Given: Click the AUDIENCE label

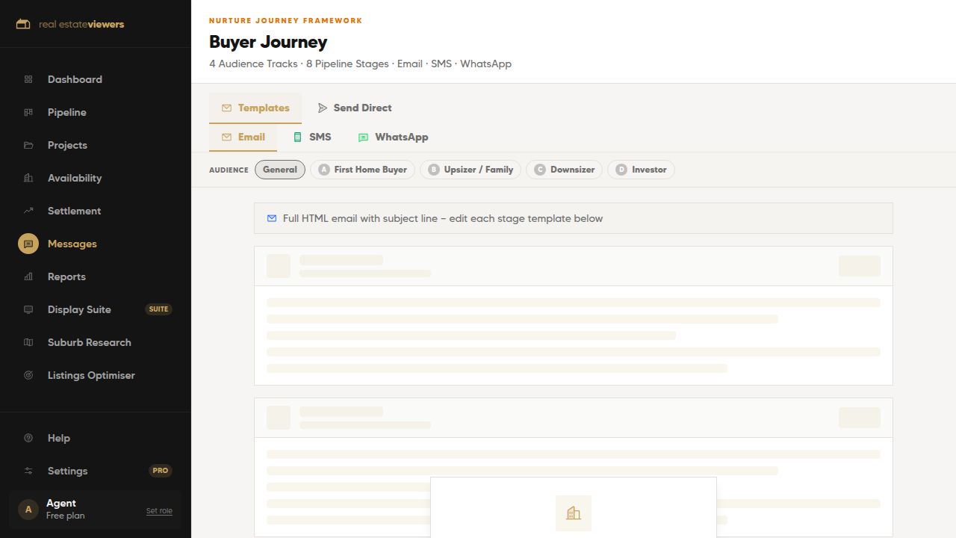Looking at the screenshot, I should (229, 170).
